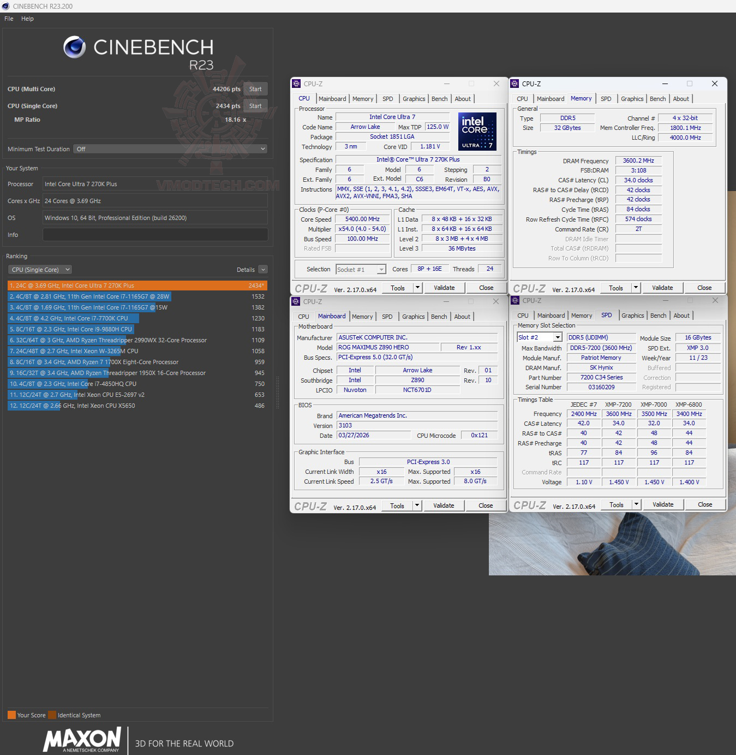736x755 pixels.
Task: Click the Specification value Intel Core Ultra 7 270K Plus
Action: coord(418,159)
